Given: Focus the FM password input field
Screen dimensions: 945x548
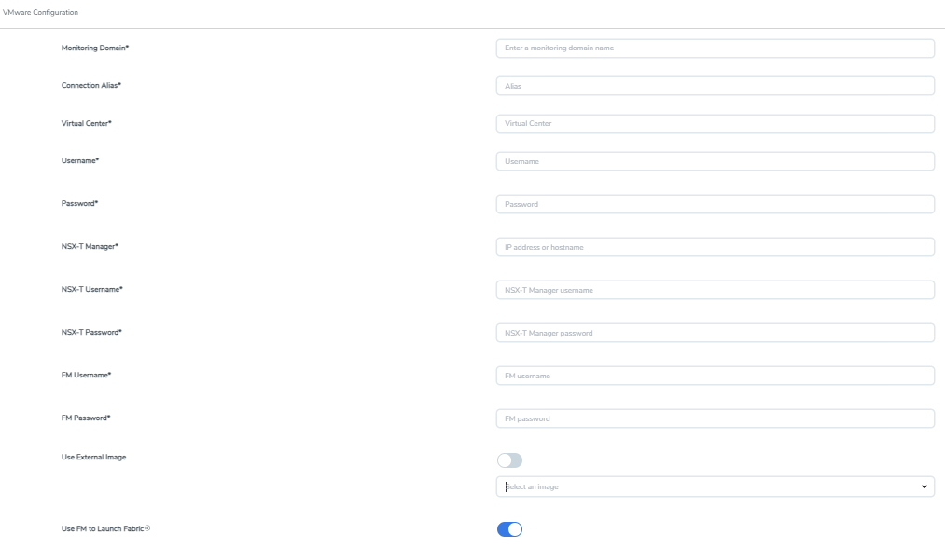Looking at the screenshot, I should coord(715,418).
